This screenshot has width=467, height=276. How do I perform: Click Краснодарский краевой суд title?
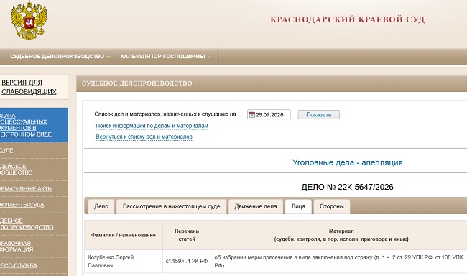point(347,19)
